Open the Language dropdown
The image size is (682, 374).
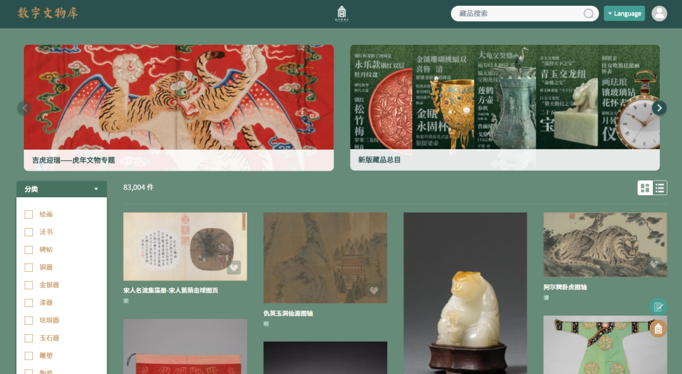pyautogui.click(x=624, y=13)
